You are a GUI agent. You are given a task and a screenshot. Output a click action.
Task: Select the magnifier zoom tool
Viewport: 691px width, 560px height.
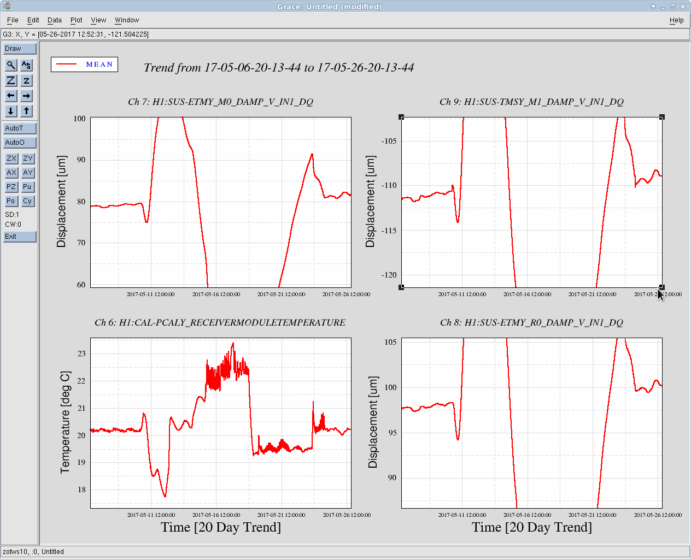coord(11,65)
